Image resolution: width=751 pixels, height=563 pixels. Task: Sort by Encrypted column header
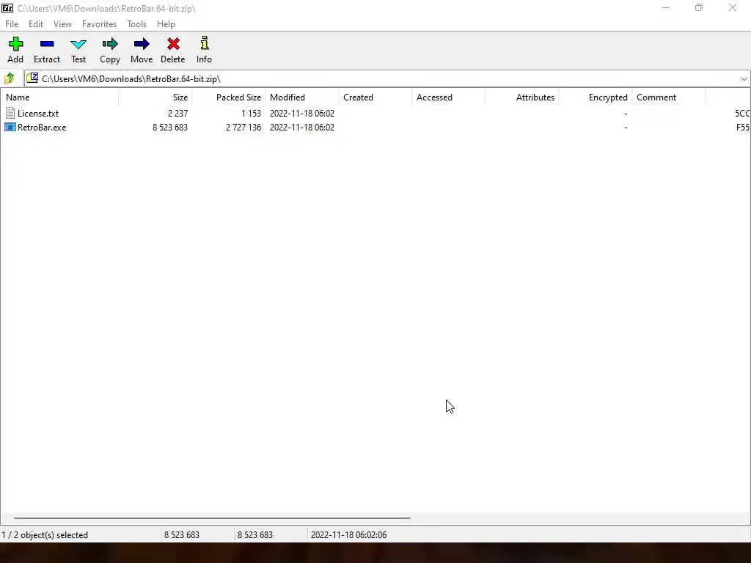click(x=595, y=97)
